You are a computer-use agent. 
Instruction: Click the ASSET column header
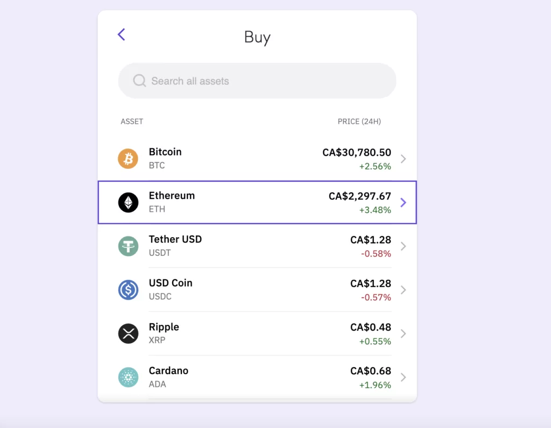(132, 122)
